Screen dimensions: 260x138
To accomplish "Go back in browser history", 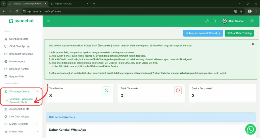I will coord(4,11).
